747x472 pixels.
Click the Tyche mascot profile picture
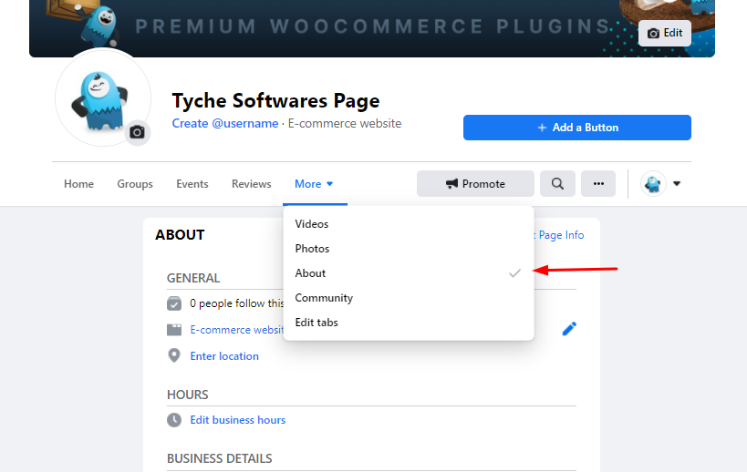pos(103,98)
